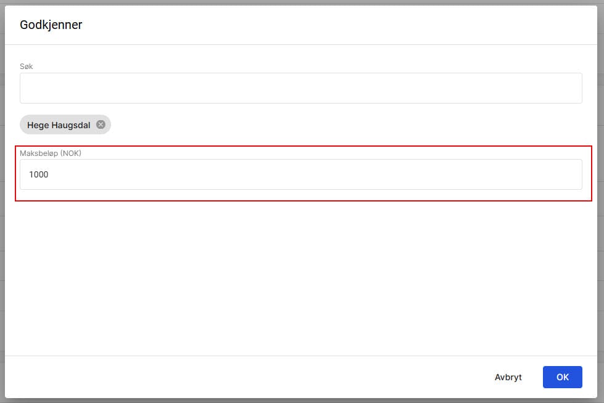This screenshot has width=604, height=403.
Task: Confirm the approver with the blue OK button
Action: [562, 377]
